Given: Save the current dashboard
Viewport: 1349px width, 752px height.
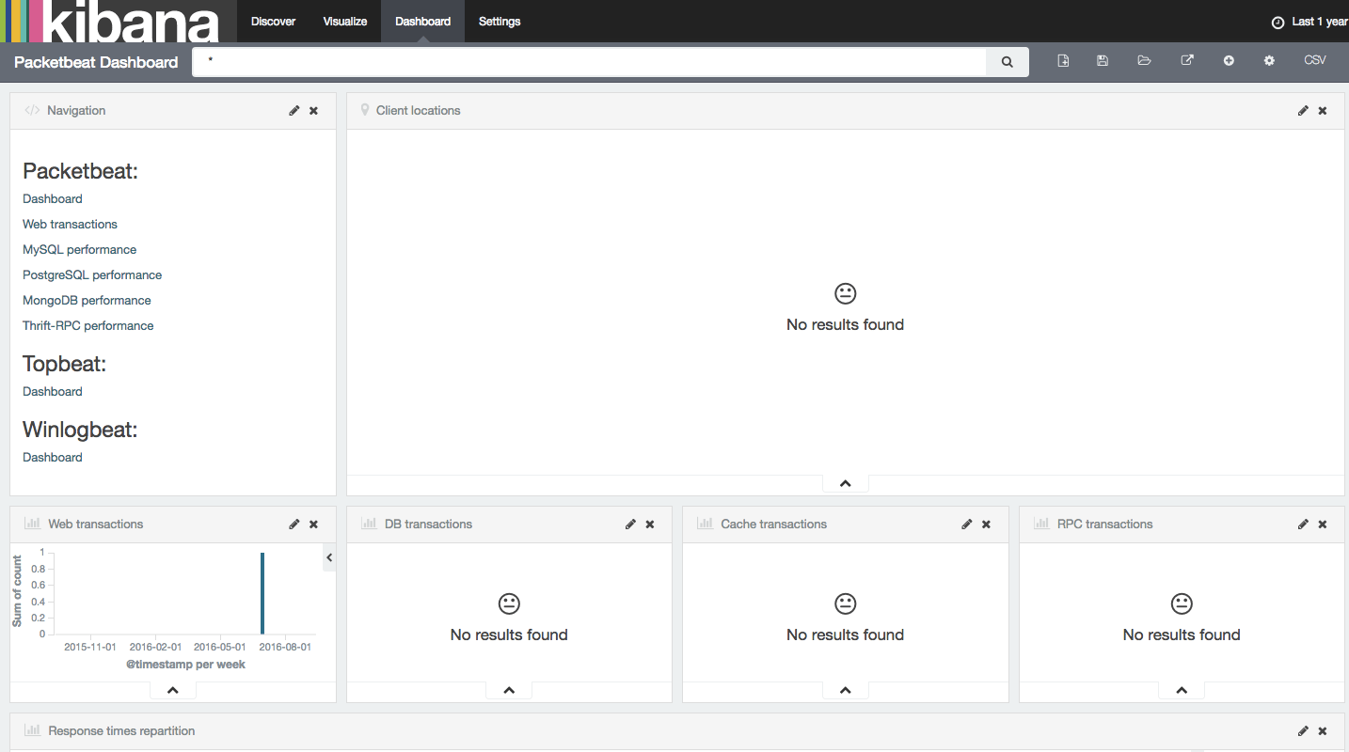Looking at the screenshot, I should [1103, 60].
